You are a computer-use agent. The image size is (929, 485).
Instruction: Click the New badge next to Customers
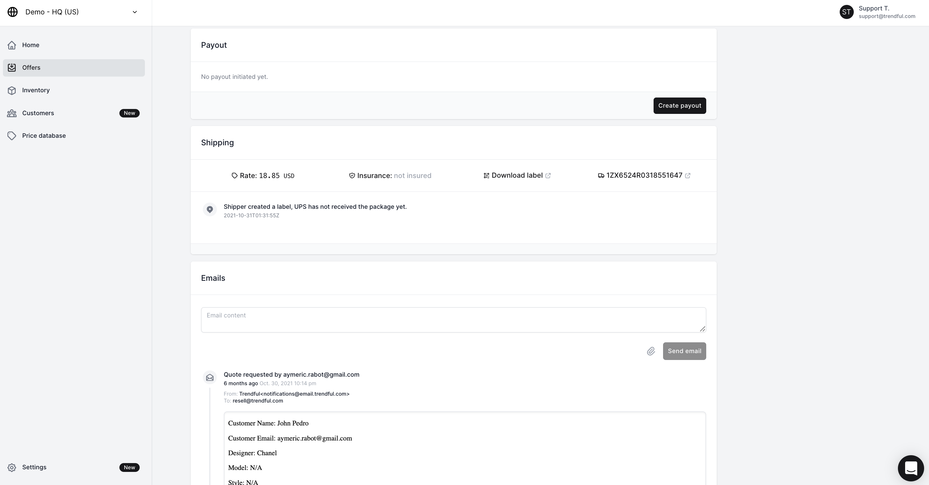130,113
